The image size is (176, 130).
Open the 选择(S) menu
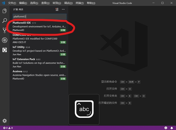coord(34,3)
